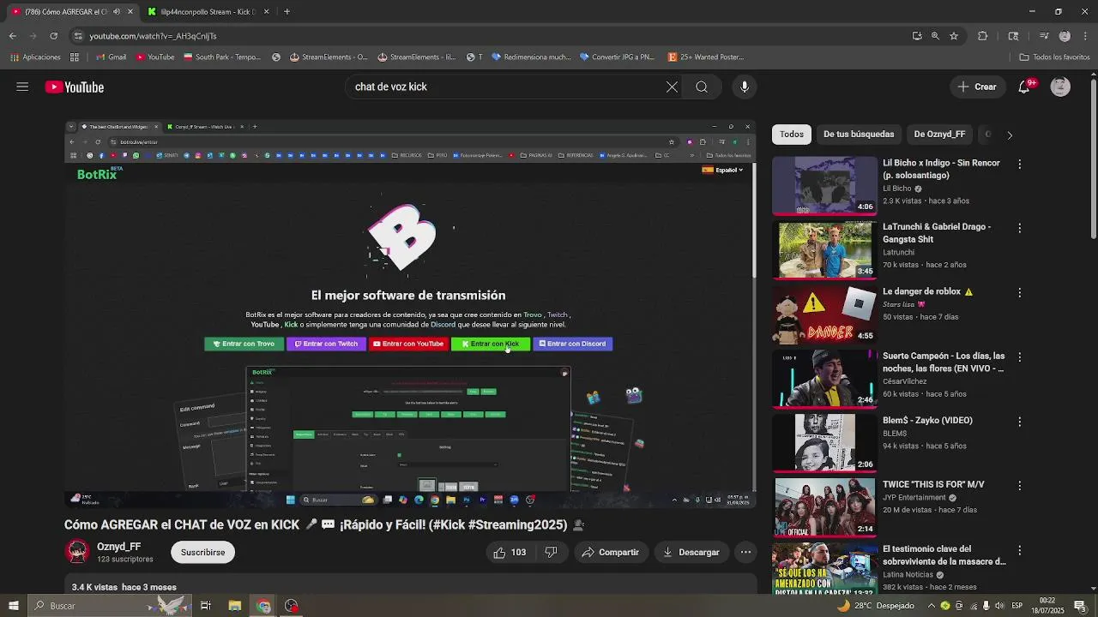Open the Oznyd_FF channel avatar

[x=77, y=552]
